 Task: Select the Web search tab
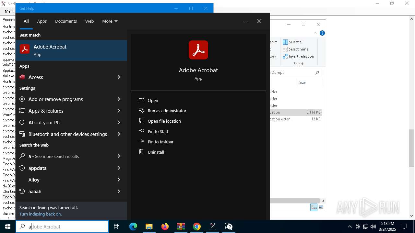click(x=89, y=21)
